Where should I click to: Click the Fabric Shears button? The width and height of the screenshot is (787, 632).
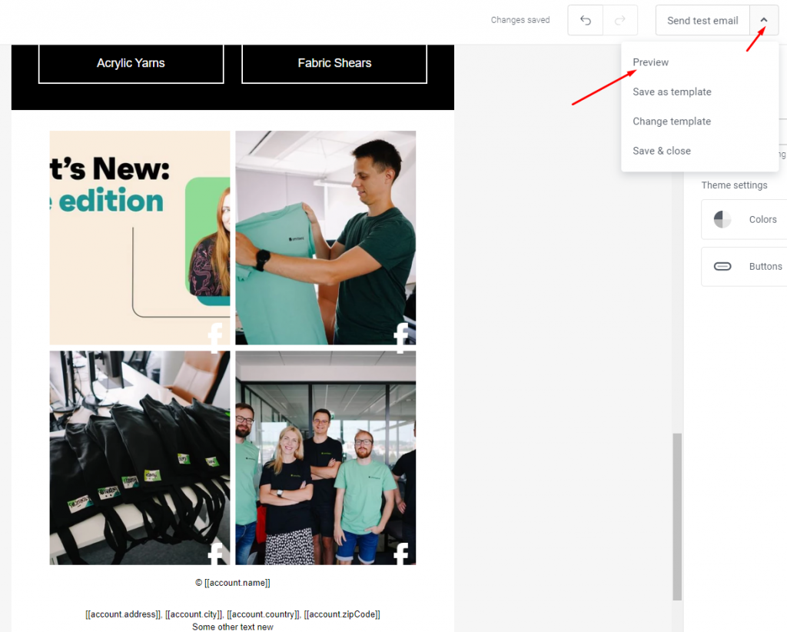click(x=334, y=63)
